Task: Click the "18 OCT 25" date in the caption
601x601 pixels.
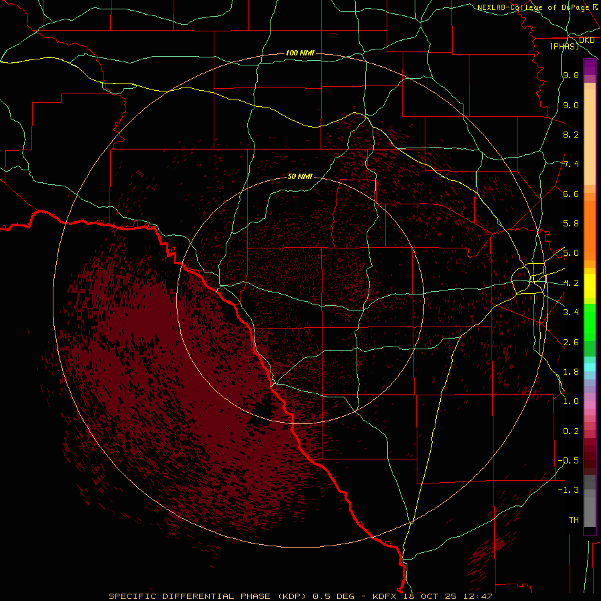Action: pyautogui.click(x=429, y=596)
